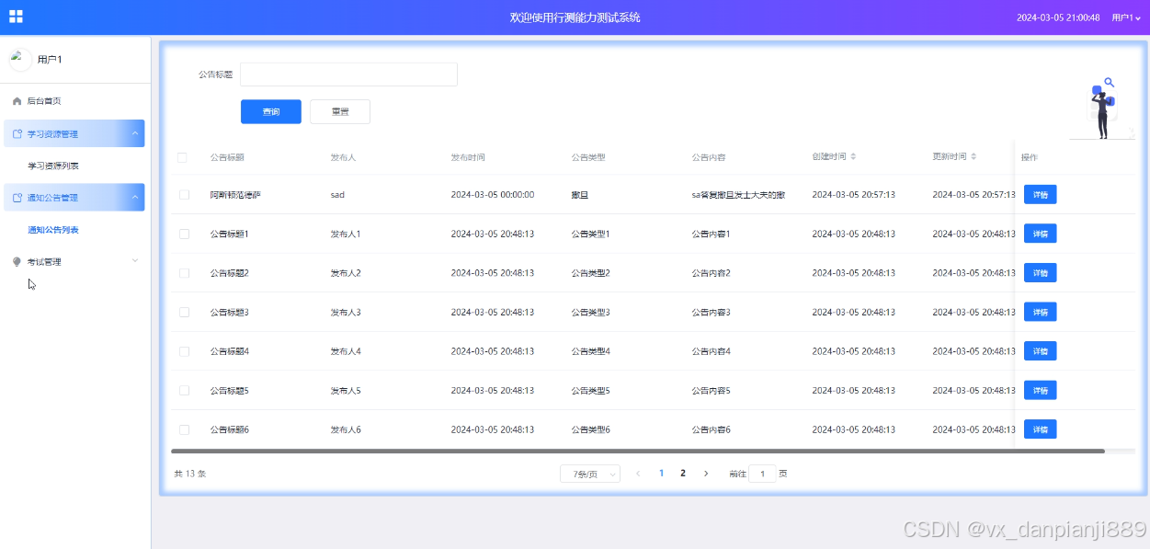This screenshot has width=1150, height=549.
Task: Go to previous page with left arrow
Action: tap(638, 474)
